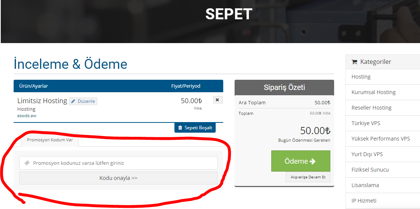Remove Limitsiz Hosting with the x icon
Viewport: 420px width, 209px height.
(x=218, y=100)
